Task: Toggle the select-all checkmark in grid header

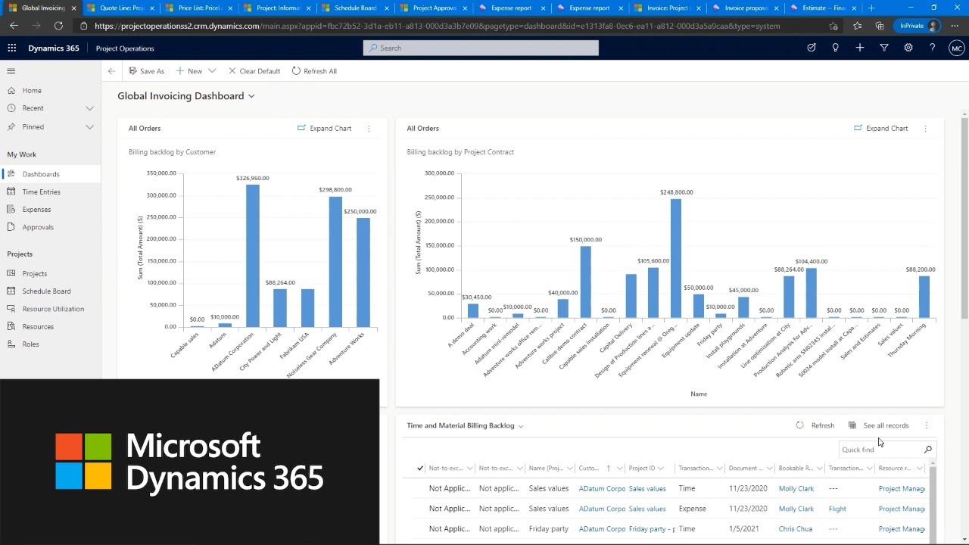Action: (x=420, y=469)
